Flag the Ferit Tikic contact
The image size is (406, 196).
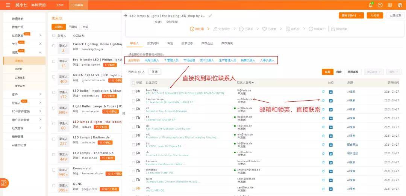click(138, 92)
